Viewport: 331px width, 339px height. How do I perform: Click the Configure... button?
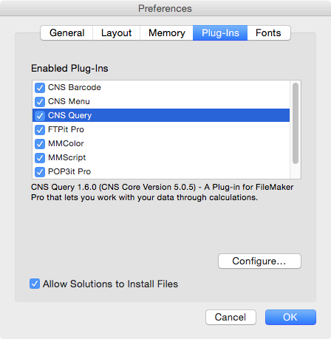[259, 261]
